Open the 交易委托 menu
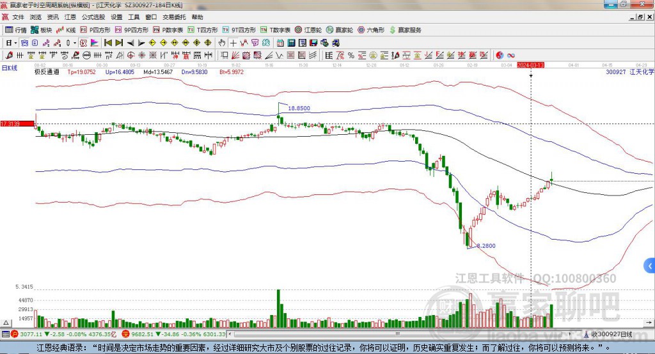 tap(174, 17)
